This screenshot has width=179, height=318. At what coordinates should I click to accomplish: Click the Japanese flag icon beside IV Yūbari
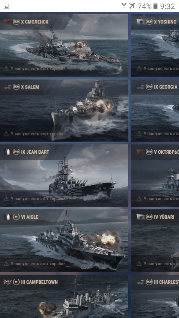click(x=141, y=217)
